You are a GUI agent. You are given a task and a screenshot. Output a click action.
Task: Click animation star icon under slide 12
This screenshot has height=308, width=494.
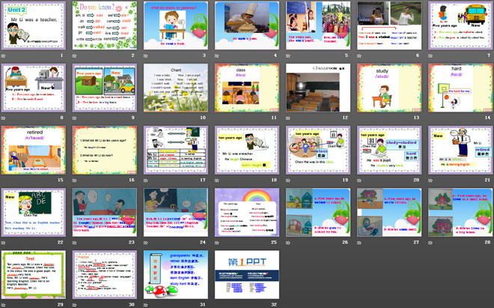pos(288,118)
